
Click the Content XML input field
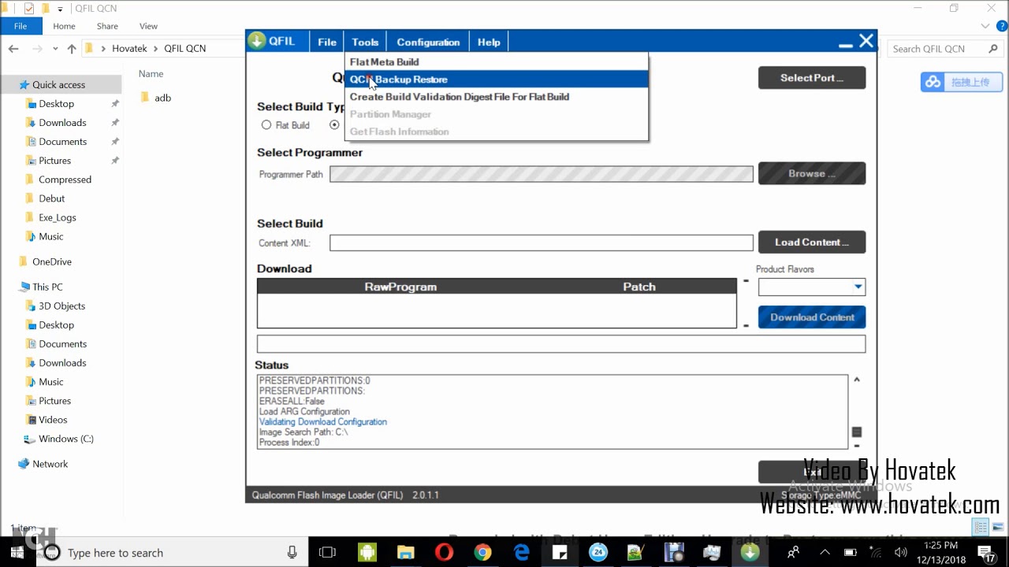(542, 243)
